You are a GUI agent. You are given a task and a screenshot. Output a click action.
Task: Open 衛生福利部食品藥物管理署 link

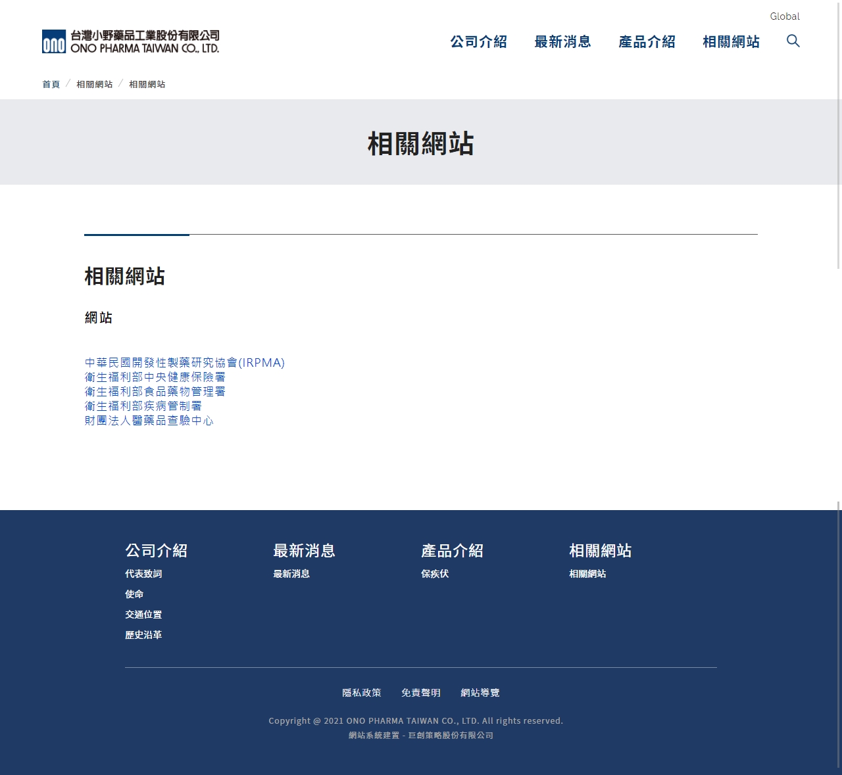click(x=155, y=391)
